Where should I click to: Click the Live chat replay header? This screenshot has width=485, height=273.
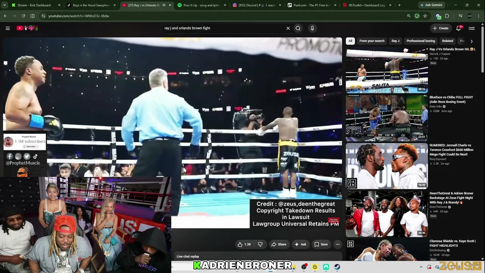188,257
